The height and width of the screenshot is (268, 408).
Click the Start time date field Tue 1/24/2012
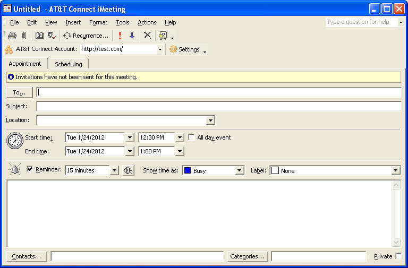tap(95, 137)
